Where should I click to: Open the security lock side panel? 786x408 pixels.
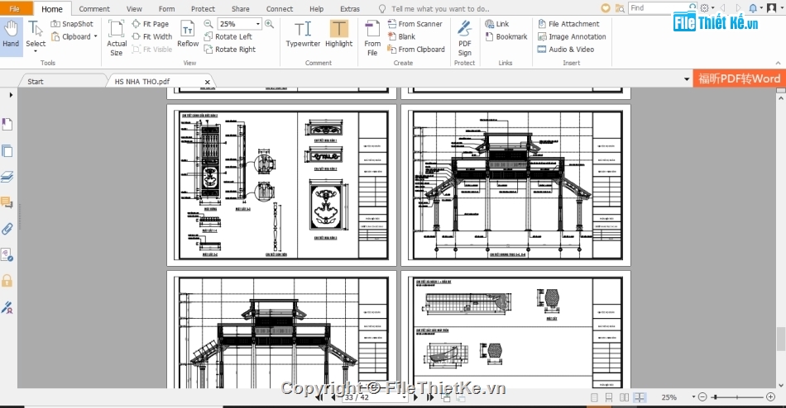click(x=7, y=280)
